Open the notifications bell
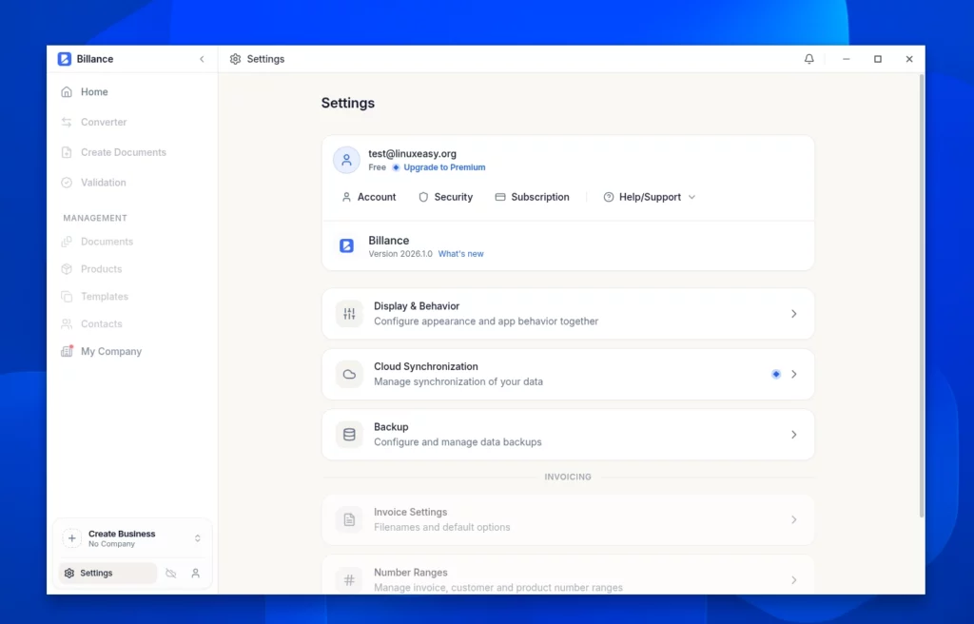The image size is (974, 624). click(x=808, y=59)
